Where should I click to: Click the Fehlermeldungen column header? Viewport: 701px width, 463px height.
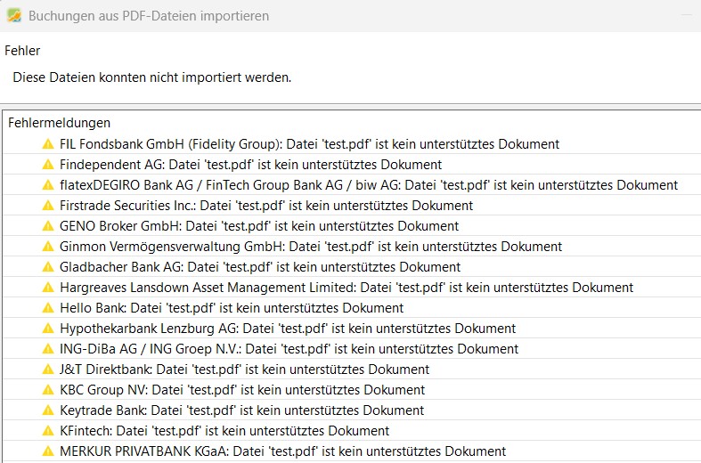pos(59,123)
